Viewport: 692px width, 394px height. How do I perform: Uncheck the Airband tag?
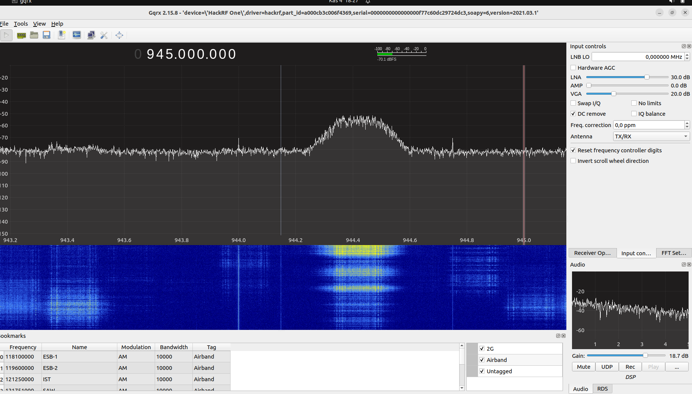click(x=482, y=360)
